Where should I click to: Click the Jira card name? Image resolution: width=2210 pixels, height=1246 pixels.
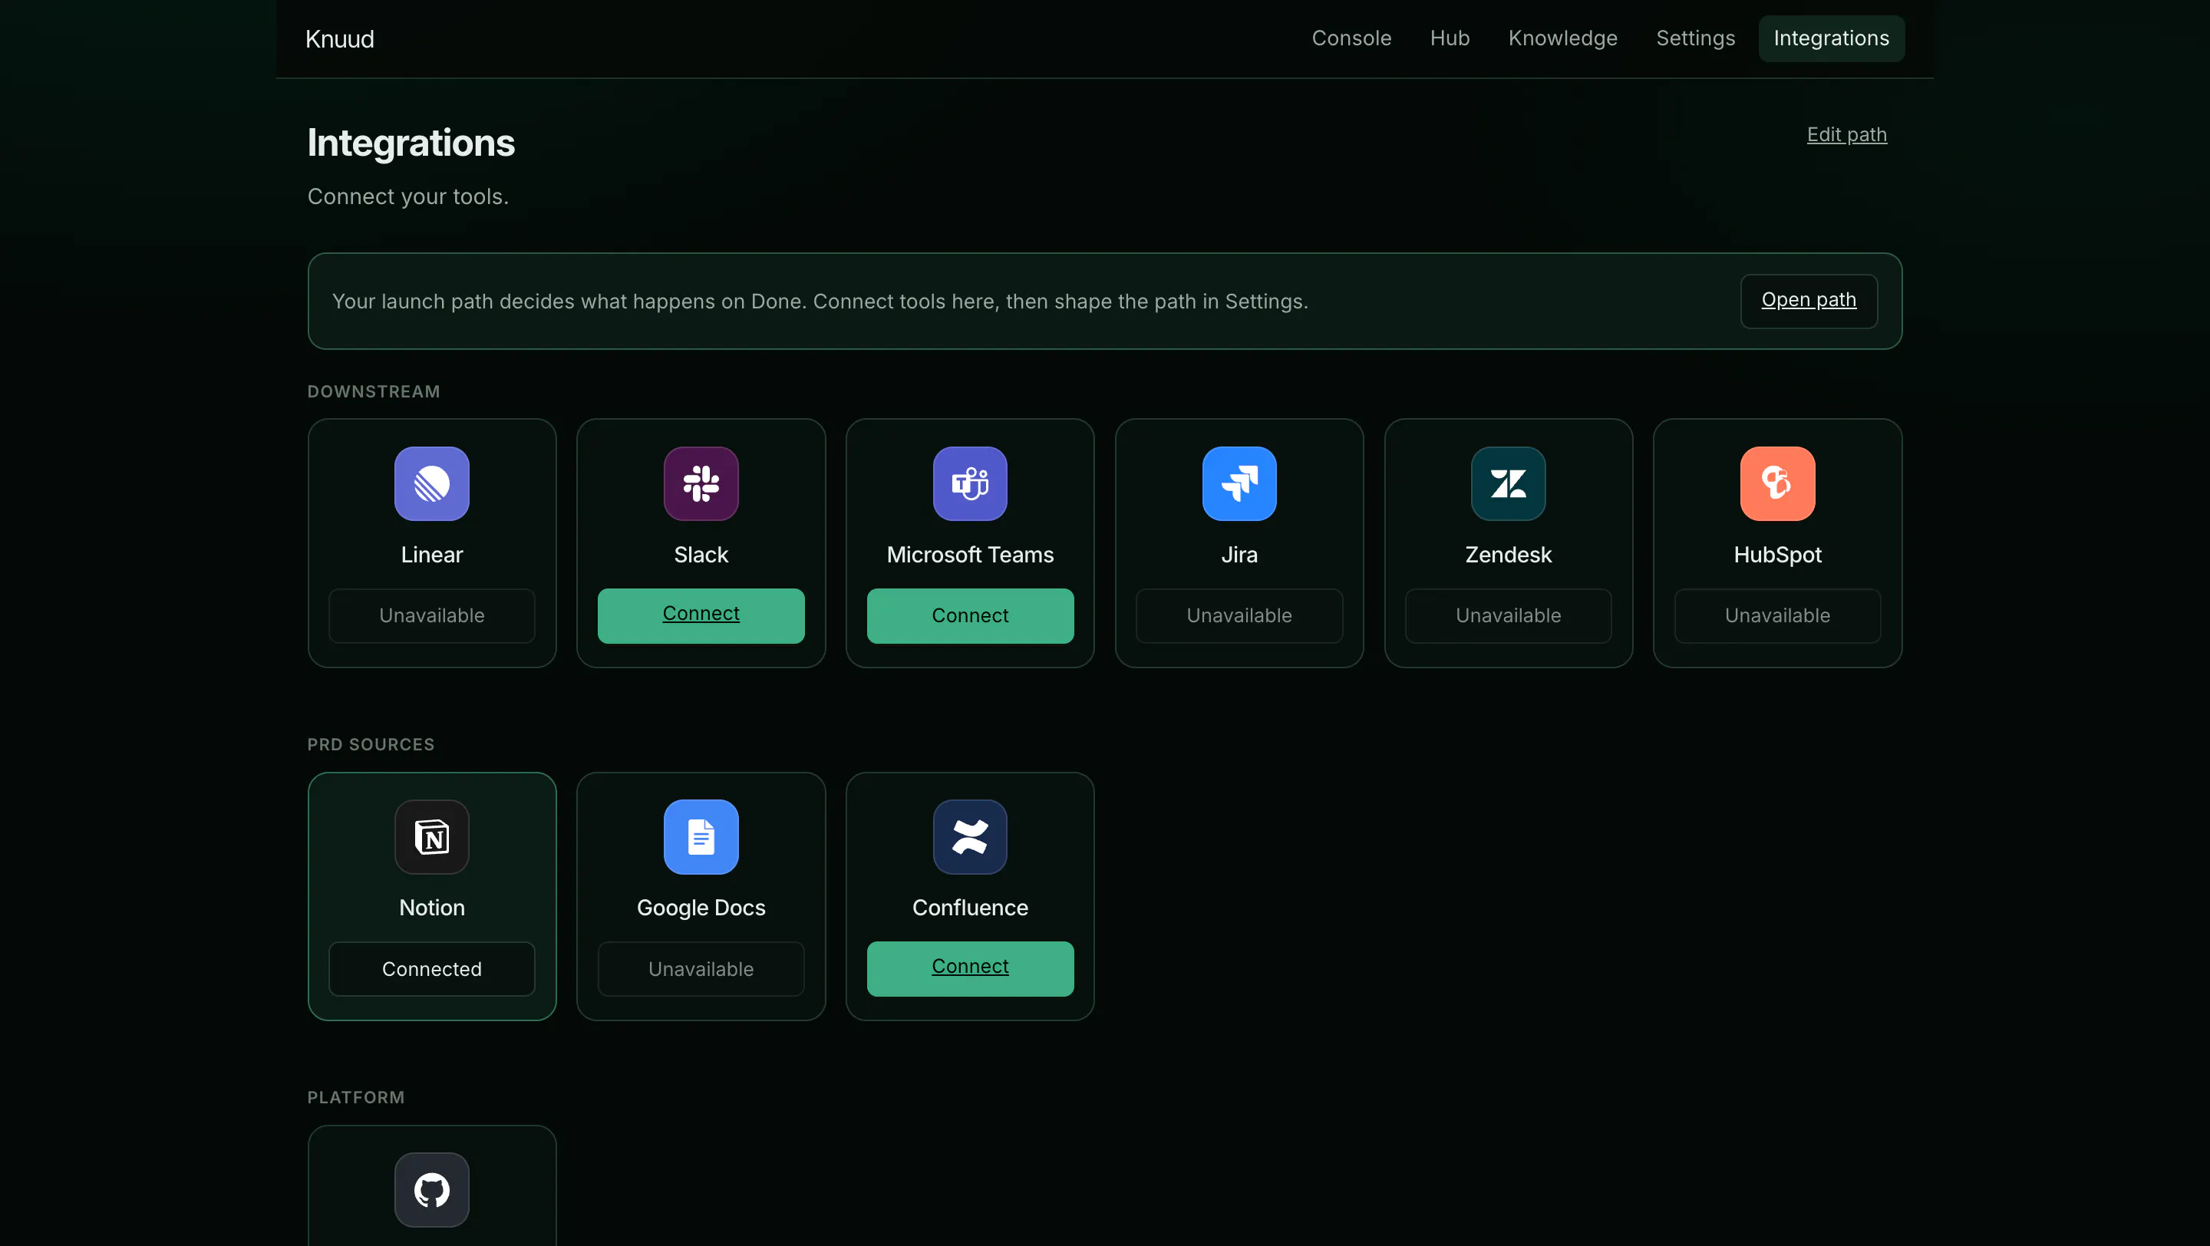1239,555
